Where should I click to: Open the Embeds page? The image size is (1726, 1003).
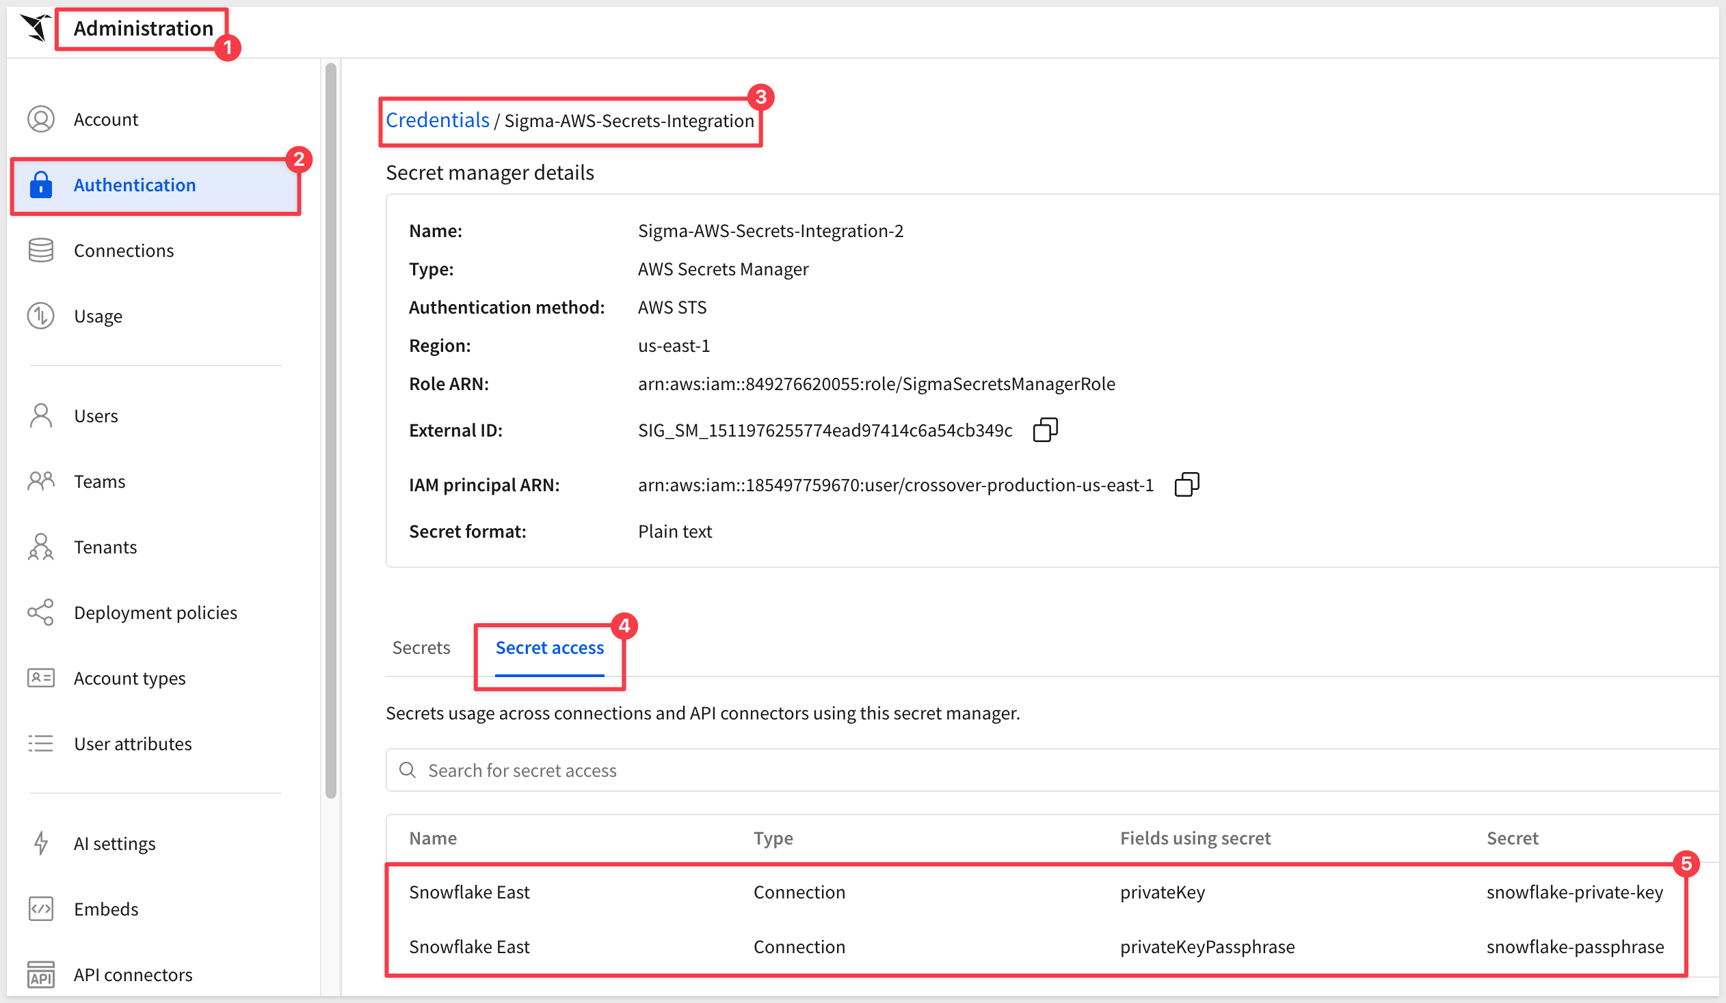pos(106,909)
